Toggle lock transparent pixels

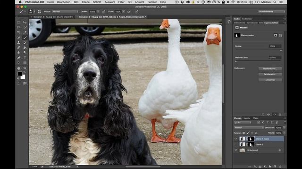pos(244,133)
